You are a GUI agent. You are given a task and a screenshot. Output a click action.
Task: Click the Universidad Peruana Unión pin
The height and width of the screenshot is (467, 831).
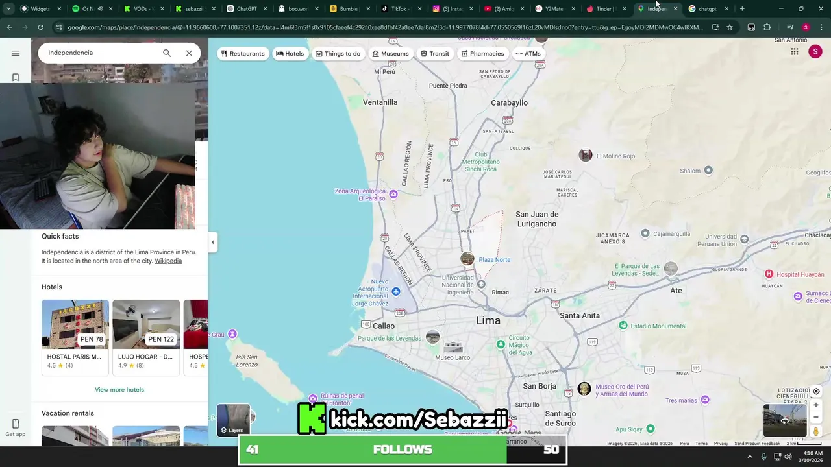(744, 239)
